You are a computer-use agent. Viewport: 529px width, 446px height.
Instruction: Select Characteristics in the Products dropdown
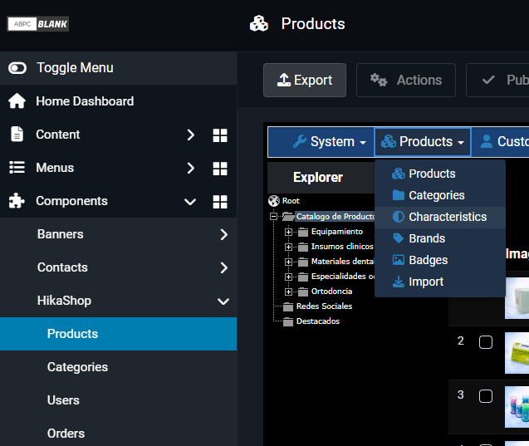coord(447,217)
